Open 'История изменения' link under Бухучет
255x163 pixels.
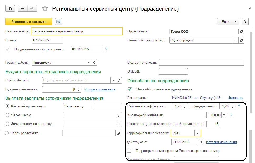click(100, 89)
